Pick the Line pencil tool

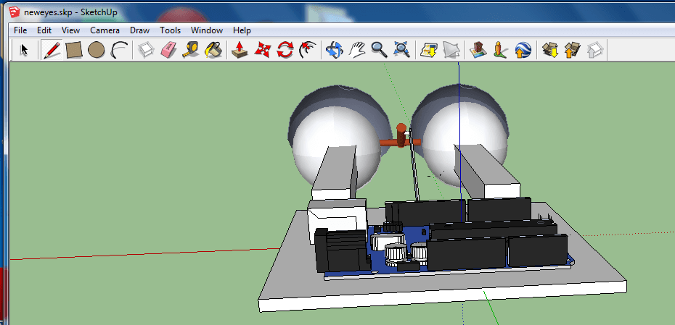pos(52,50)
